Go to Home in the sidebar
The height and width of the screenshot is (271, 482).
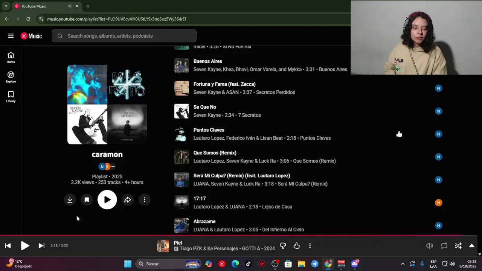click(x=11, y=58)
